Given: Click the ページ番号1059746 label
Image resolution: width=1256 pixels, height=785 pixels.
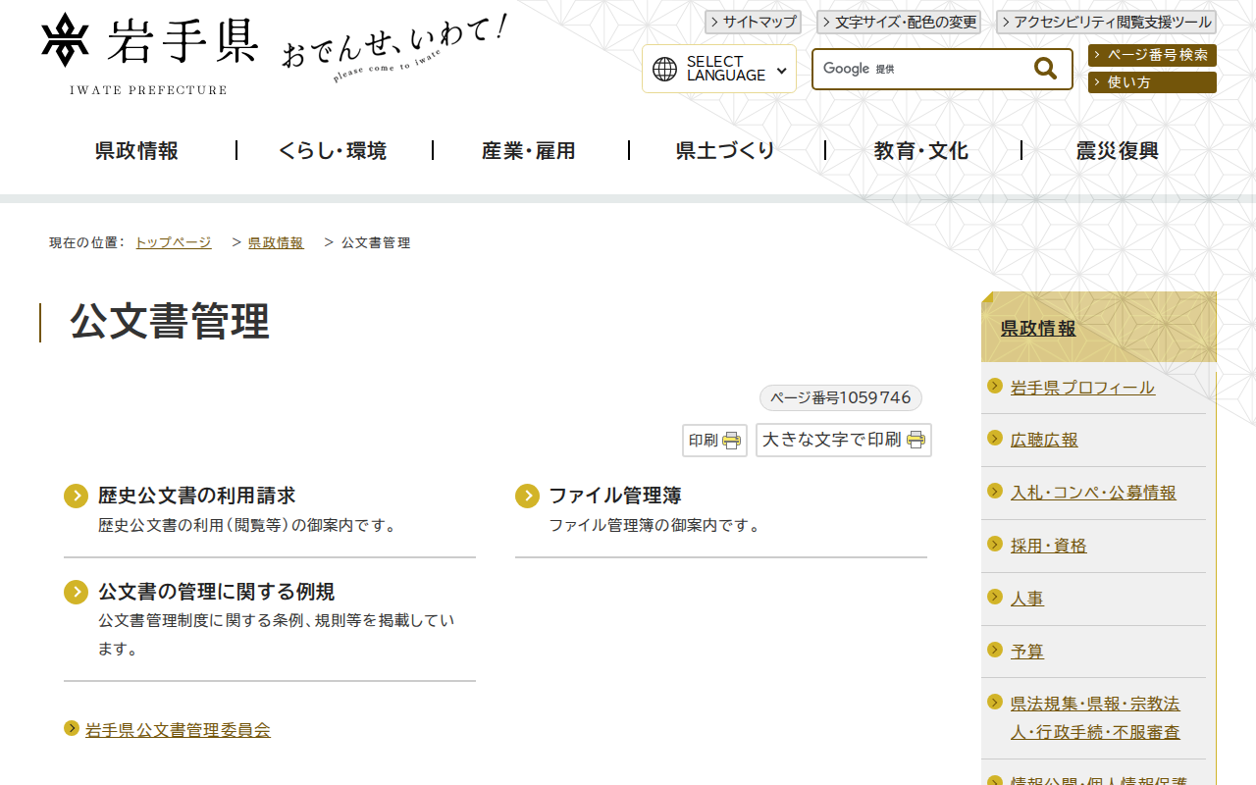Looking at the screenshot, I should pos(841,397).
